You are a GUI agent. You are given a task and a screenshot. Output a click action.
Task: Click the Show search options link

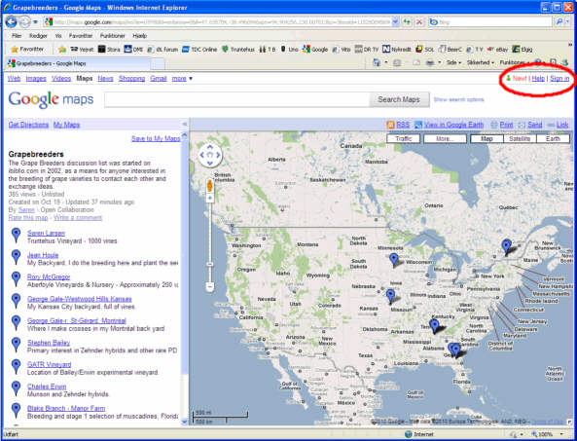coord(458,99)
